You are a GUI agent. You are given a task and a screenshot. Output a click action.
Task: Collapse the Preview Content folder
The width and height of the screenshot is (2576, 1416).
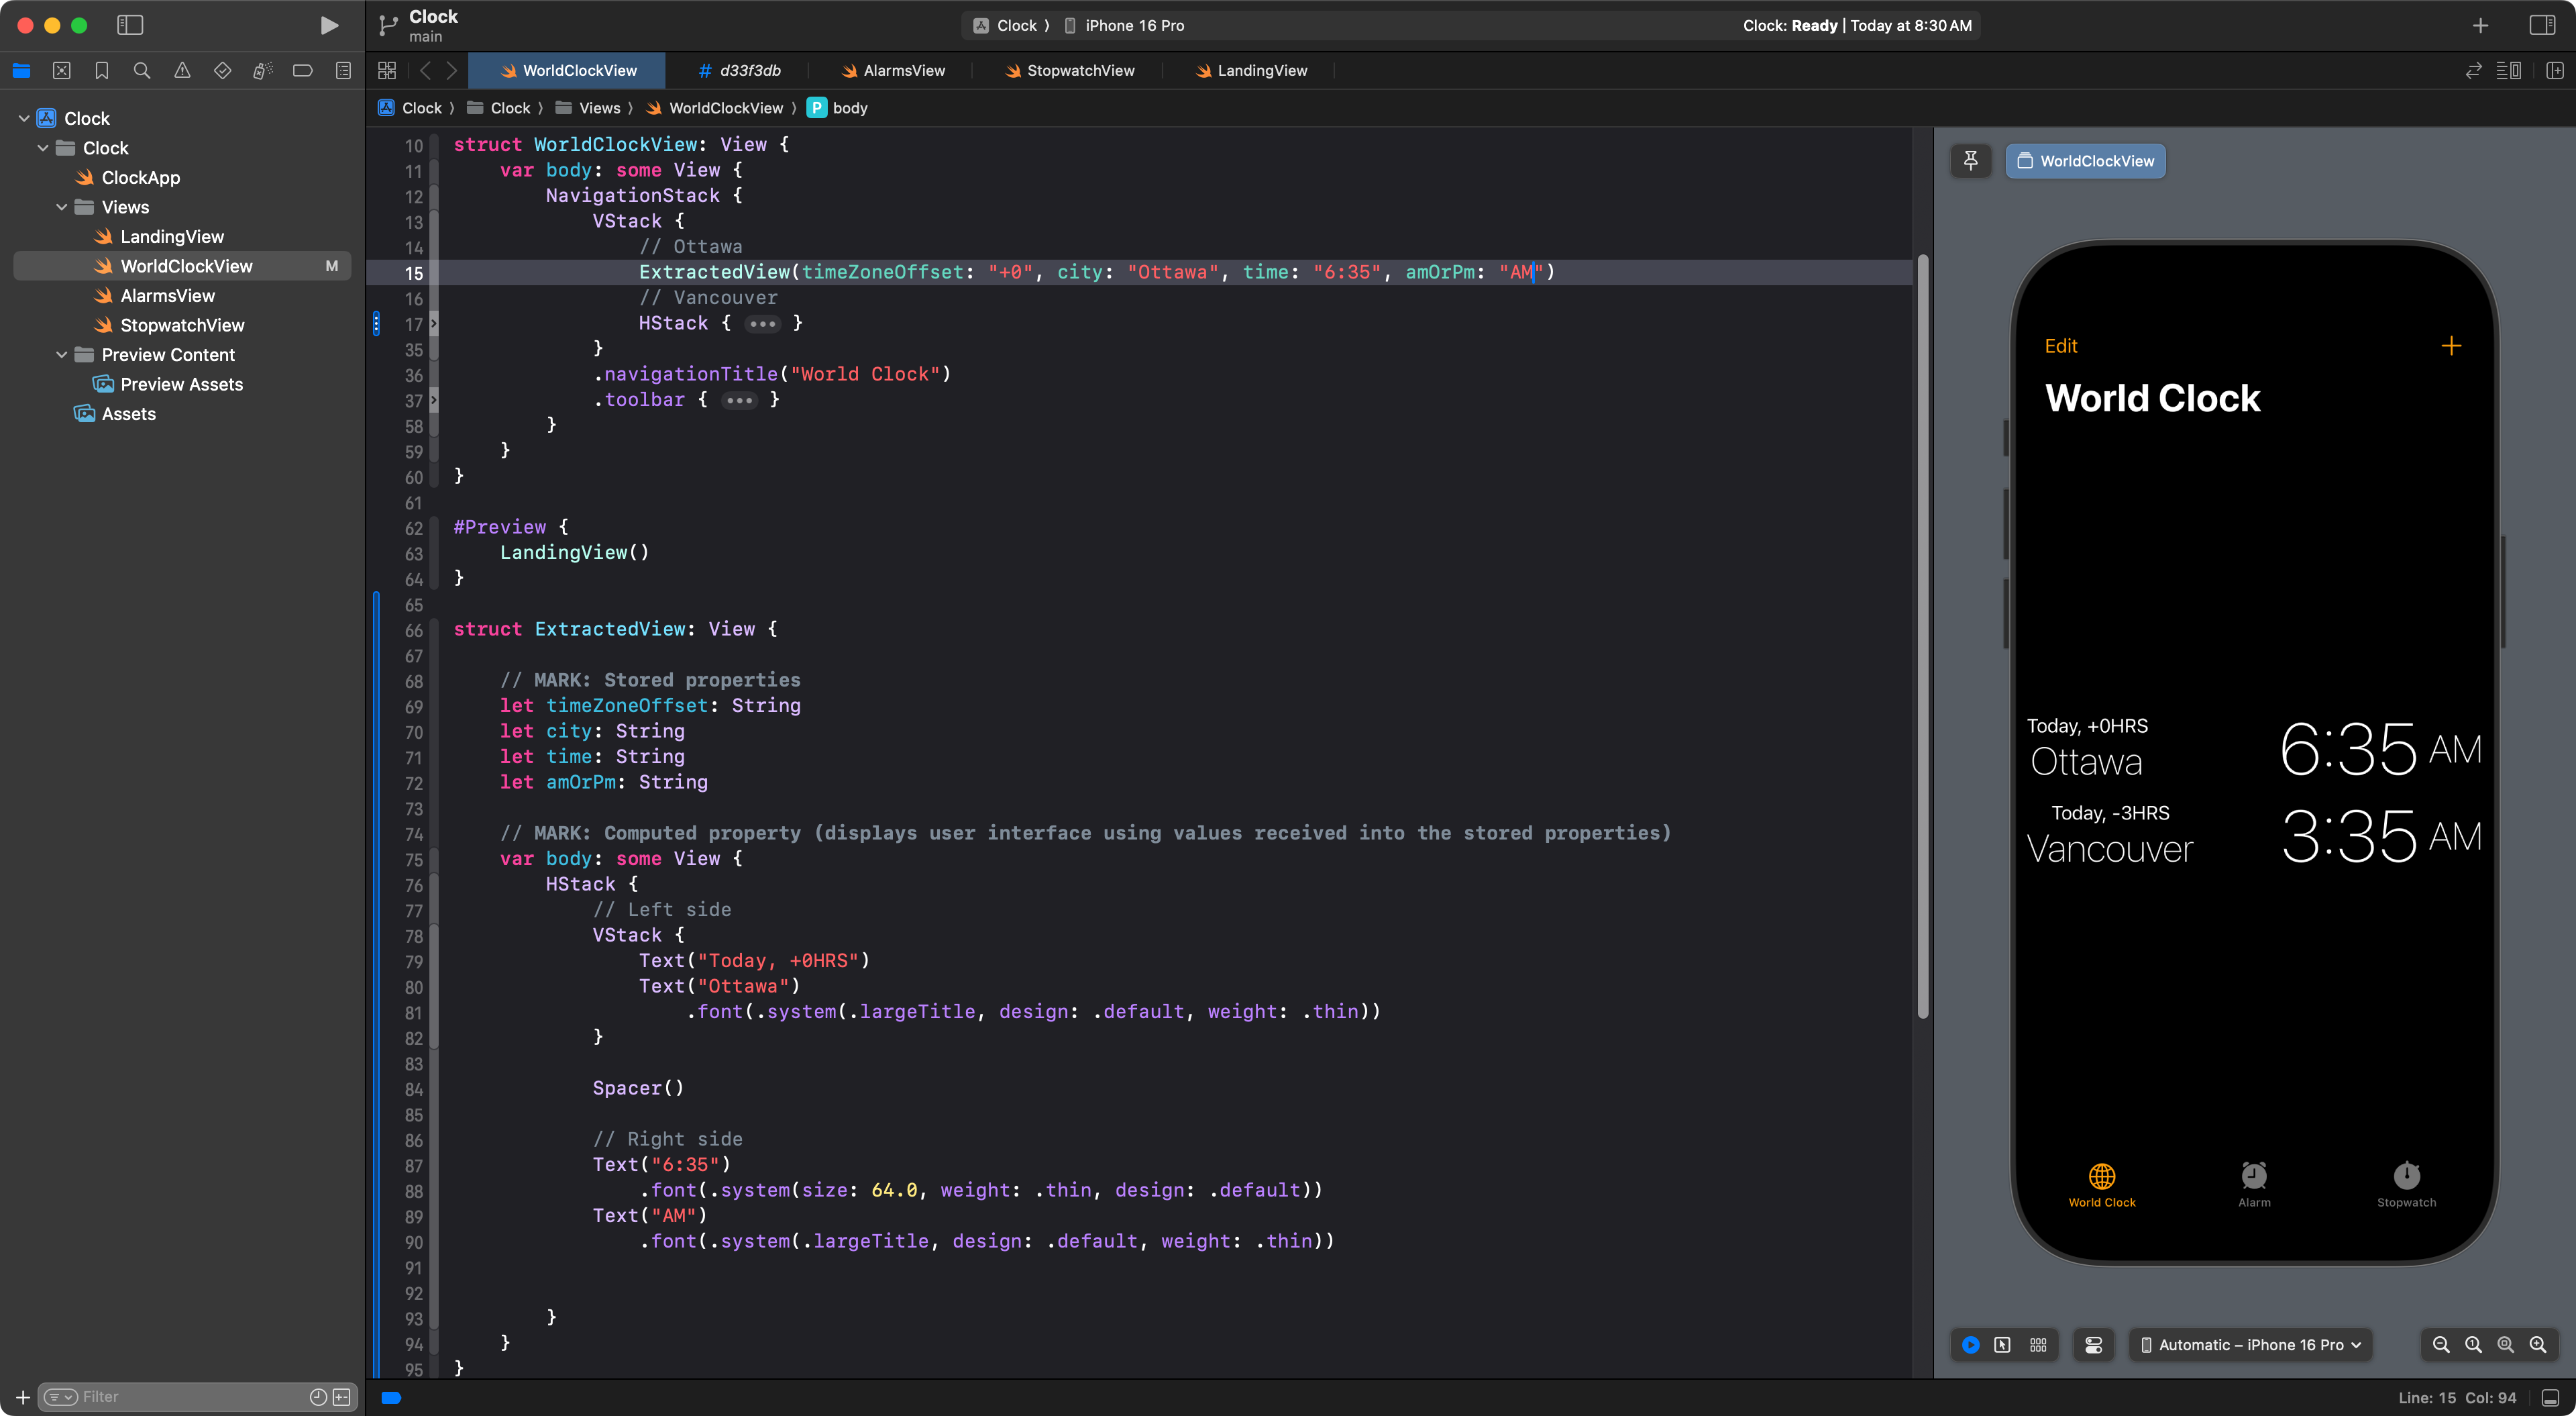point(62,355)
